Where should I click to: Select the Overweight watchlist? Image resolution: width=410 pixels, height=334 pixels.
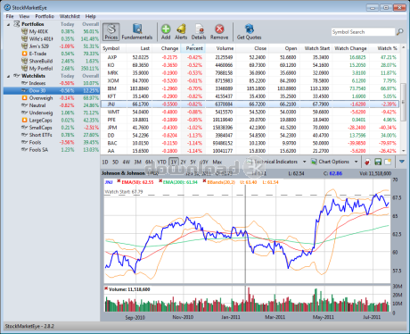click(x=41, y=98)
